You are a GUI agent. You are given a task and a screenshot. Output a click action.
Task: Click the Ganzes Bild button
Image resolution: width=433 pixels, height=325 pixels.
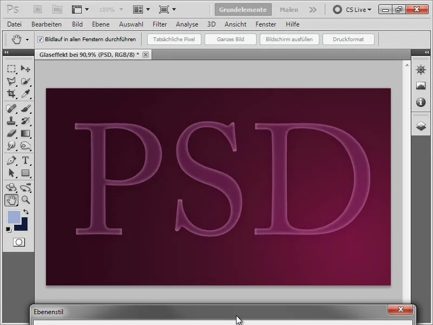[x=231, y=39]
